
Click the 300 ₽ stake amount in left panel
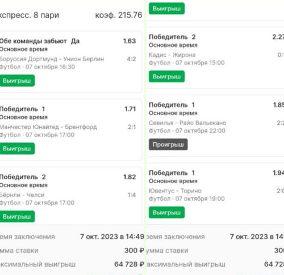pos(134,251)
